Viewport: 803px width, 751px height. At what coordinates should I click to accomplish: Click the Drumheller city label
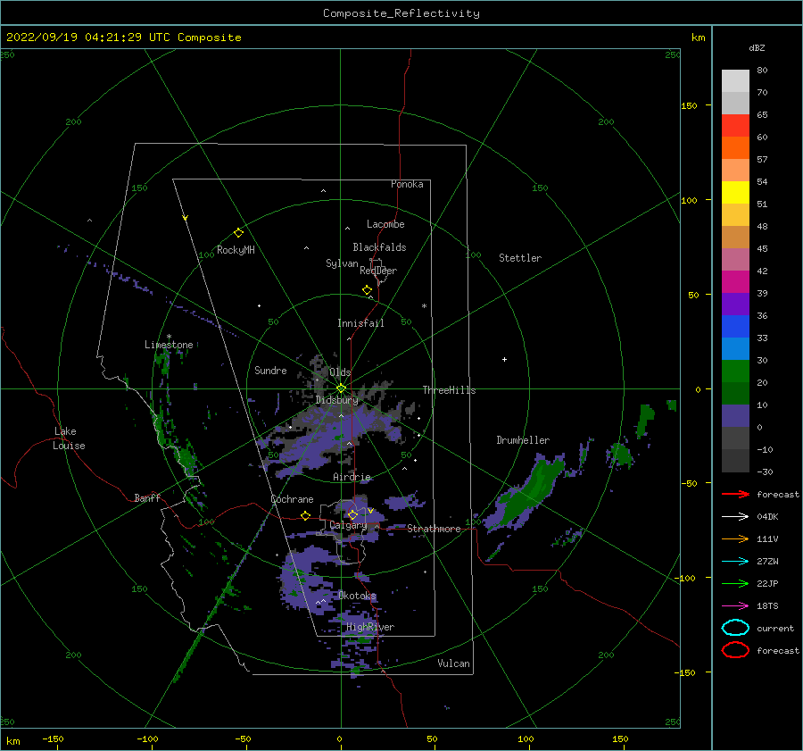(x=523, y=440)
